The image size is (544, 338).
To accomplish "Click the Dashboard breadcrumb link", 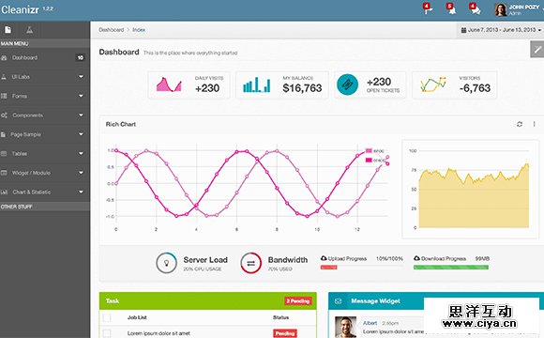I will (111, 30).
